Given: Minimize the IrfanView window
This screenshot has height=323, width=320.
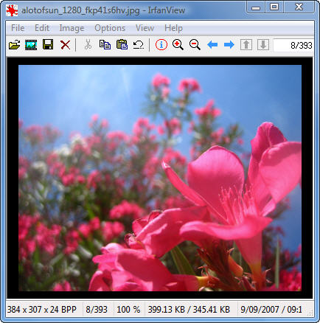Looking at the screenshot, I should click(x=256, y=7).
